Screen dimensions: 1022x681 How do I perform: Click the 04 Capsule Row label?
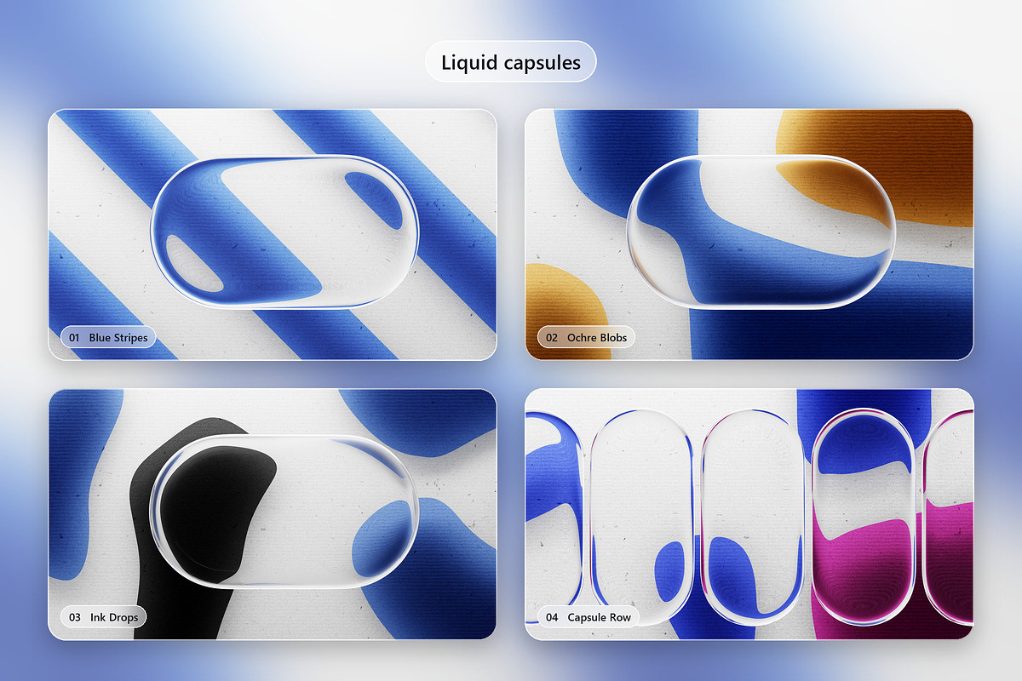tap(589, 616)
